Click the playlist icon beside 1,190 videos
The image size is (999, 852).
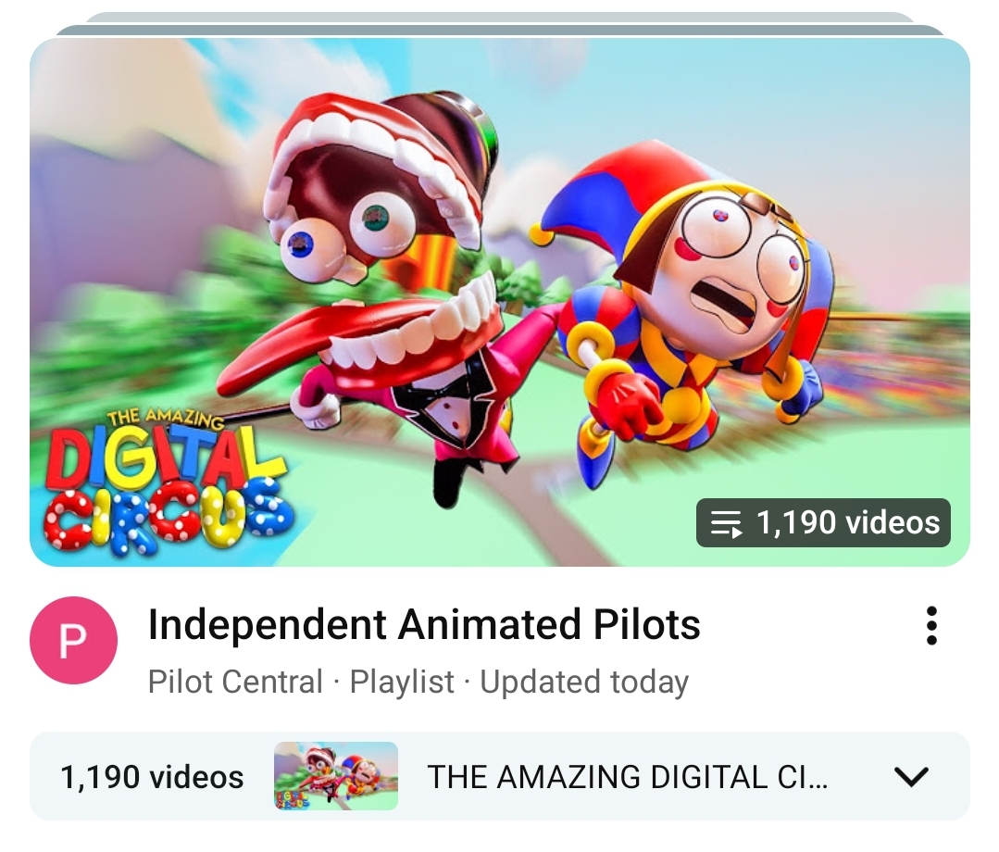[x=726, y=523]
